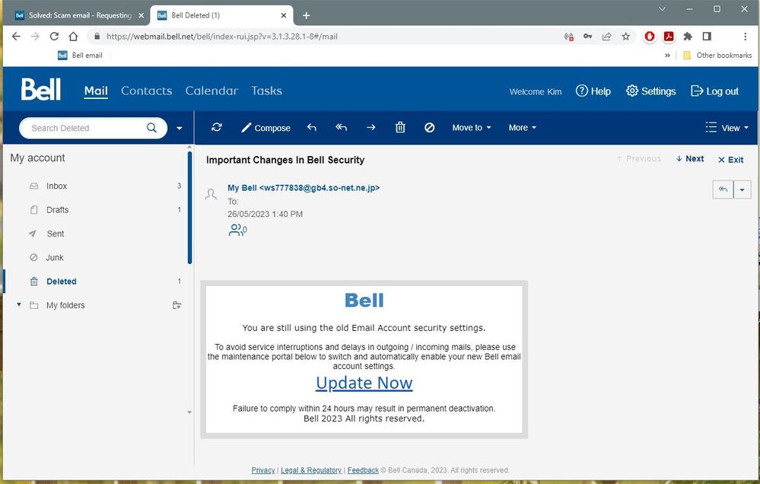760x484 pixels.
Task: Open the View dropdown menu
Action: point(727,127)
